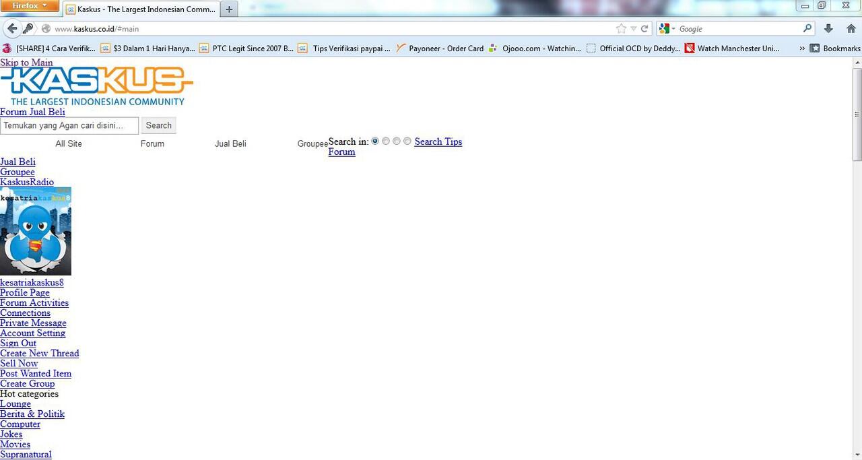This screenshot has width=862, height=460.
Task: Show more bookmarks with the double chevron
Action: (x=801, y=48)
